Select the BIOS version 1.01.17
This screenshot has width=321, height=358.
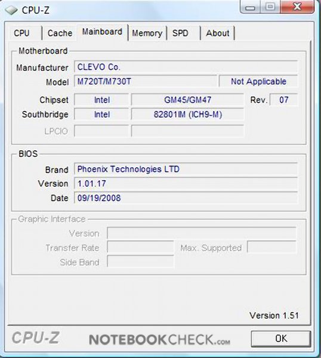tap(186, 184)
